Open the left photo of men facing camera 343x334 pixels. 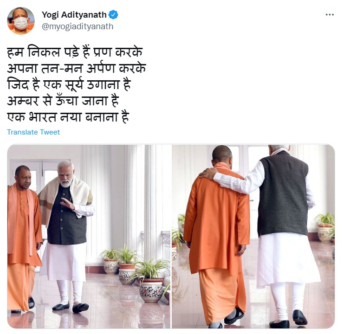[x=89, y=236]
